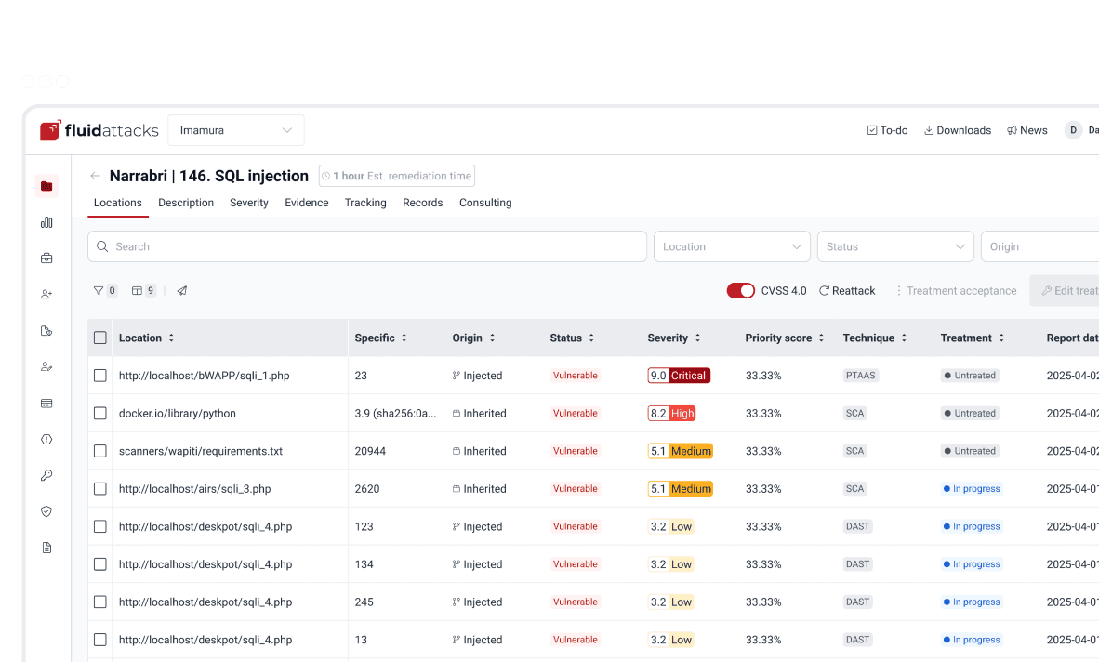Open the shield check sidebar icon
The height and width of the screenshot is (662, 1099).
(x=46, y=511)
